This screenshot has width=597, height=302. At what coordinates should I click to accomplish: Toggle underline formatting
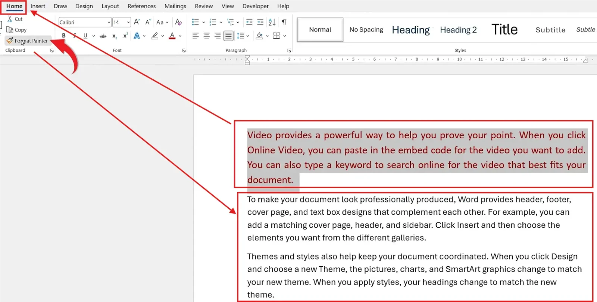click(85, 36)
